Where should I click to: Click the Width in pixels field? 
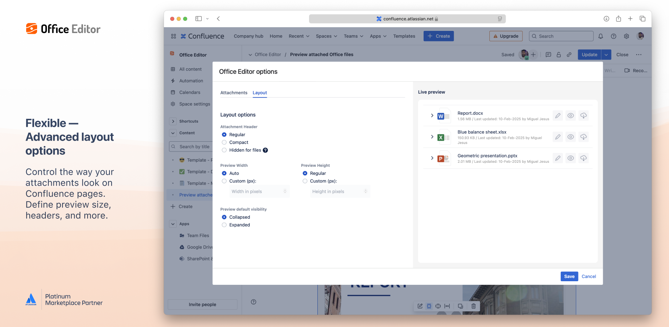(259, 191)
